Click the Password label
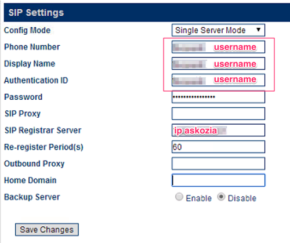Image resolution: width=290 pixels, height=243 pixels. pos(23,97)
